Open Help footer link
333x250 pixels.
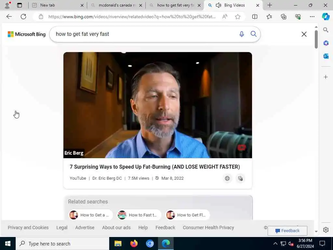point(143,228)
